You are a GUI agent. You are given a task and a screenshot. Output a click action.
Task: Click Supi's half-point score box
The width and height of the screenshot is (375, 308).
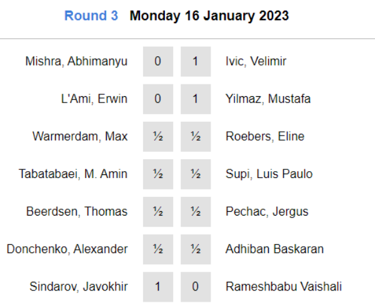pyautogui.click(x=196, y=174)
